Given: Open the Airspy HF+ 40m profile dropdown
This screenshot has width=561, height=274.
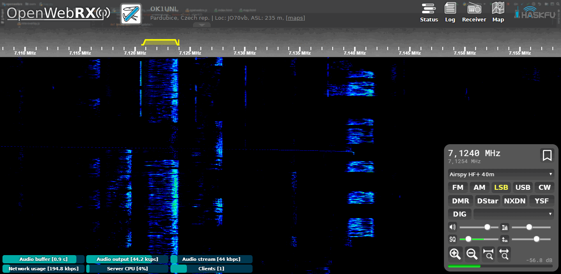Looking at the screenshot, I should click(x=501, y=174).
